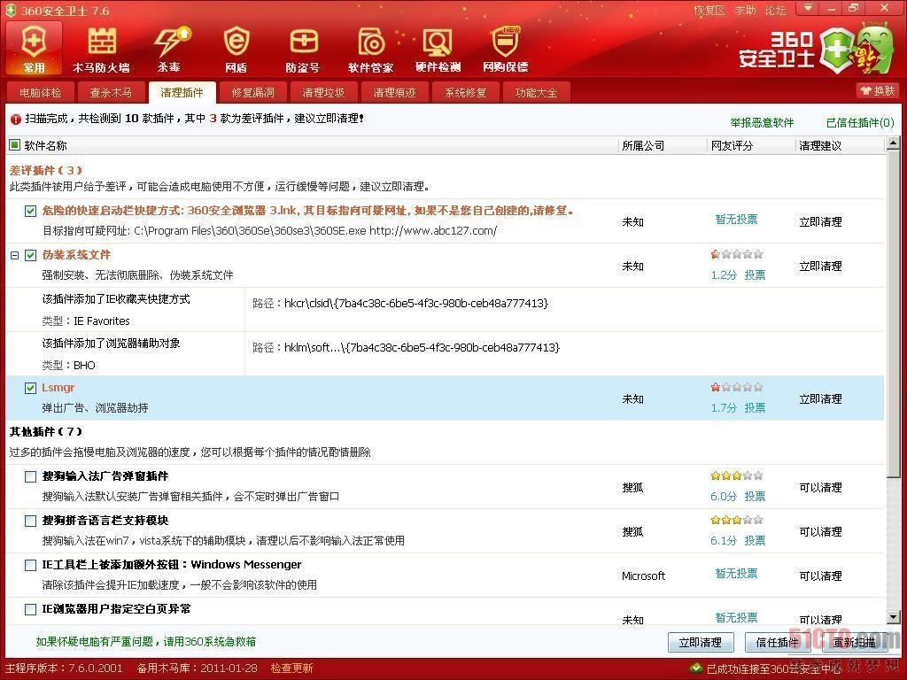Collapse the 伪装系统文件 details tree
The height and width of the screenshot is (680, 907).
coord(14,255)
